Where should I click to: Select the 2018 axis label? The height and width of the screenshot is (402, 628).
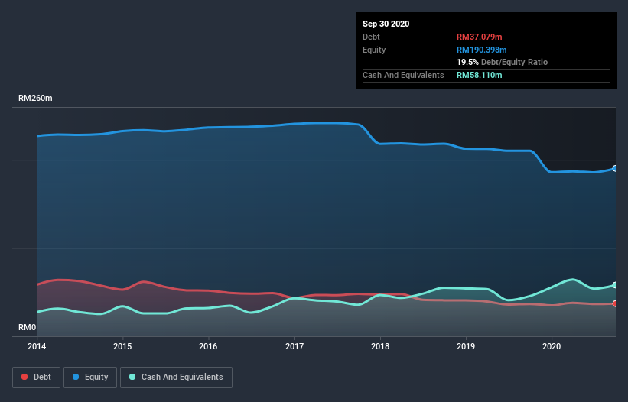coord(380,346)
